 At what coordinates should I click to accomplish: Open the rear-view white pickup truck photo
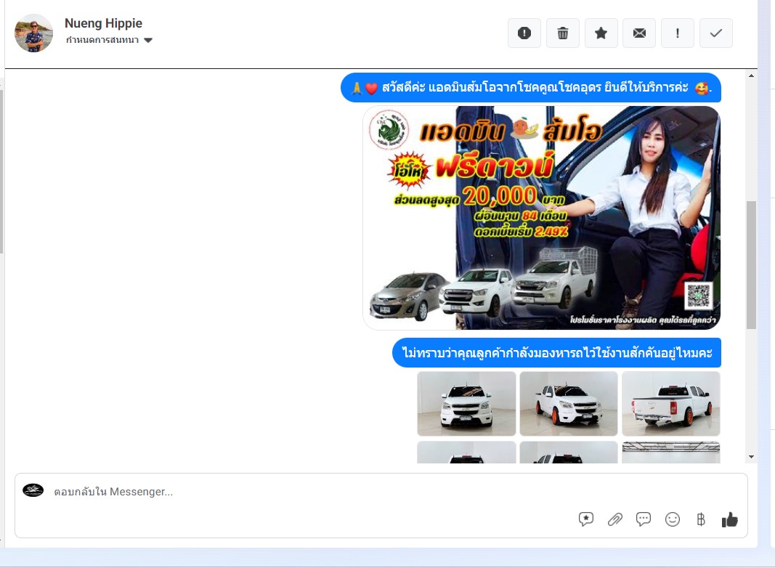pyautogui.click(x=670, y=404)
